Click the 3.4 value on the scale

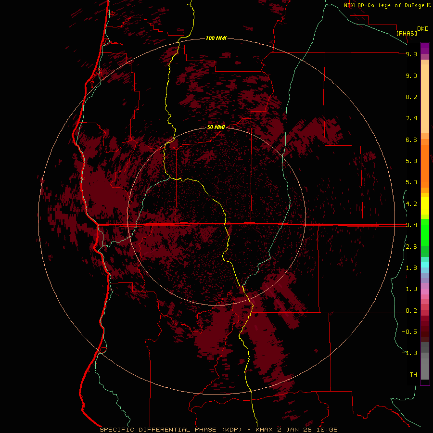click(411, 225)
